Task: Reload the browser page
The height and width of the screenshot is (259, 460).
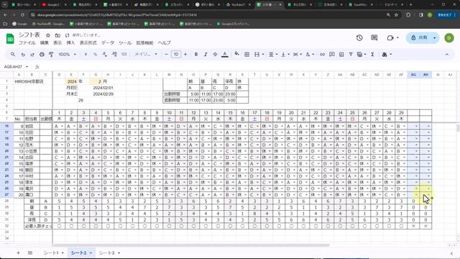Action: (22, 14)
